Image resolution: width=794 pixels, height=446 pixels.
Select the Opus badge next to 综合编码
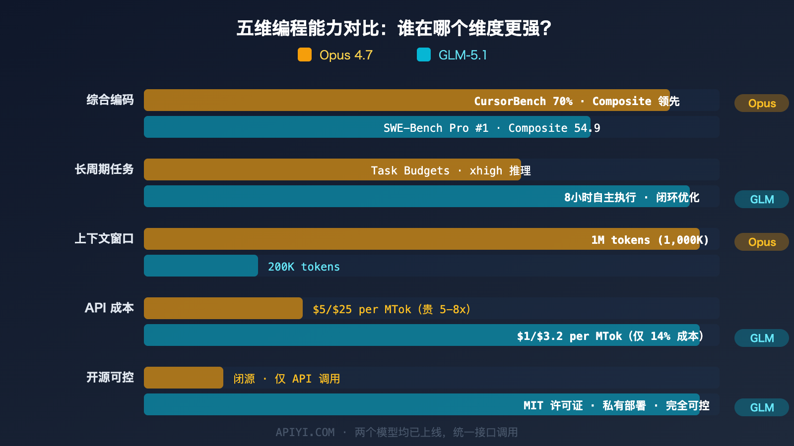click(x=761, y=103)
